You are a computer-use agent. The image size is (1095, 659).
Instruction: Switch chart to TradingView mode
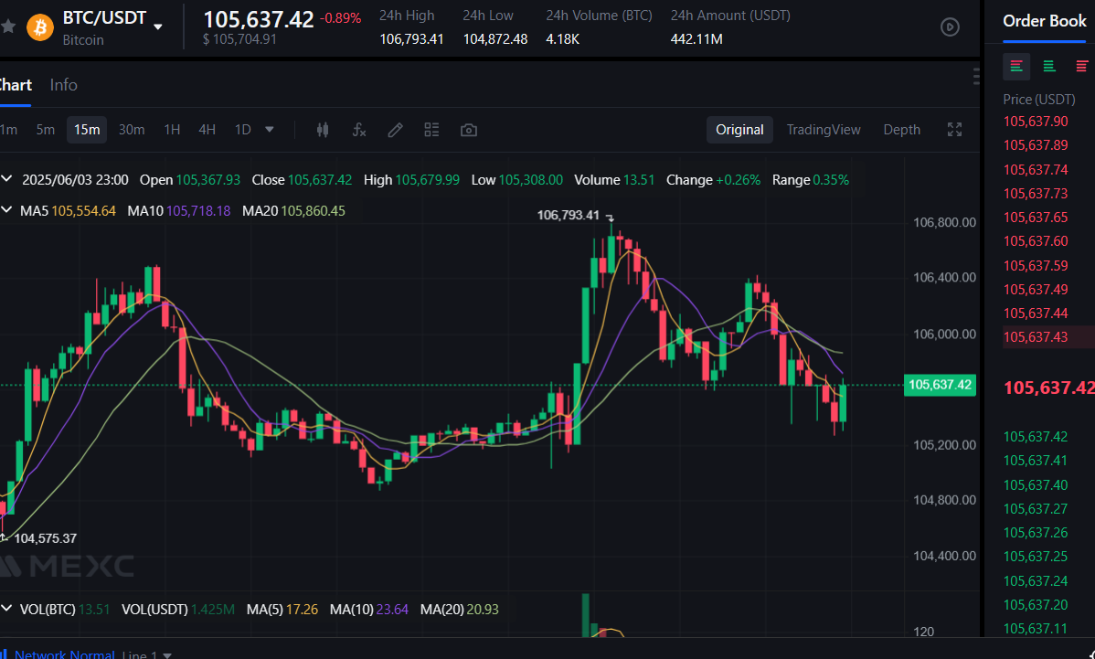(x=823, y=130)
